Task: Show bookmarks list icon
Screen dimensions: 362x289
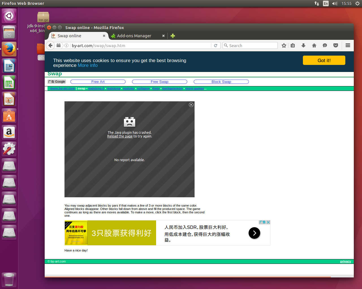Action: [293, 45]
